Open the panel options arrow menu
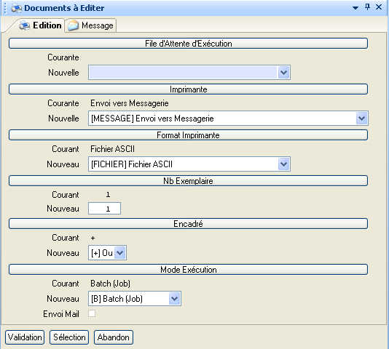Viewport: 389px width, 349px height. 355,8
